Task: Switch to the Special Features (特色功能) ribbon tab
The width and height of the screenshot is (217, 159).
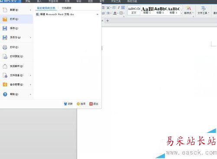Action: 132,1
